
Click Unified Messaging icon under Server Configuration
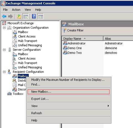[15, 67]
